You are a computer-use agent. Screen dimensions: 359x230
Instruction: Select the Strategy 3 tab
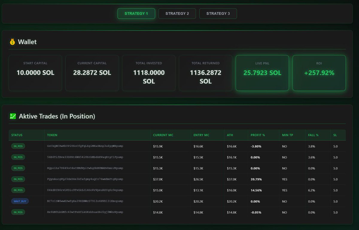pos(218,13)
